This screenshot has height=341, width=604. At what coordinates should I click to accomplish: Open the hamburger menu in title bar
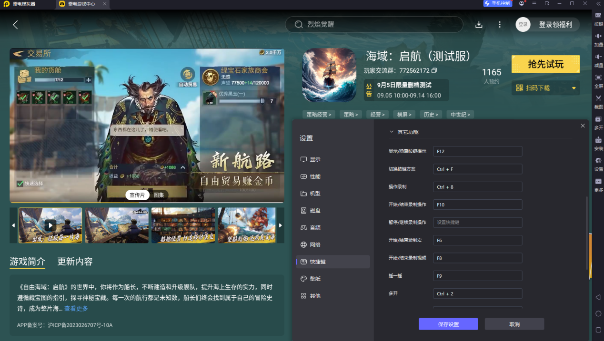point(534,4)
